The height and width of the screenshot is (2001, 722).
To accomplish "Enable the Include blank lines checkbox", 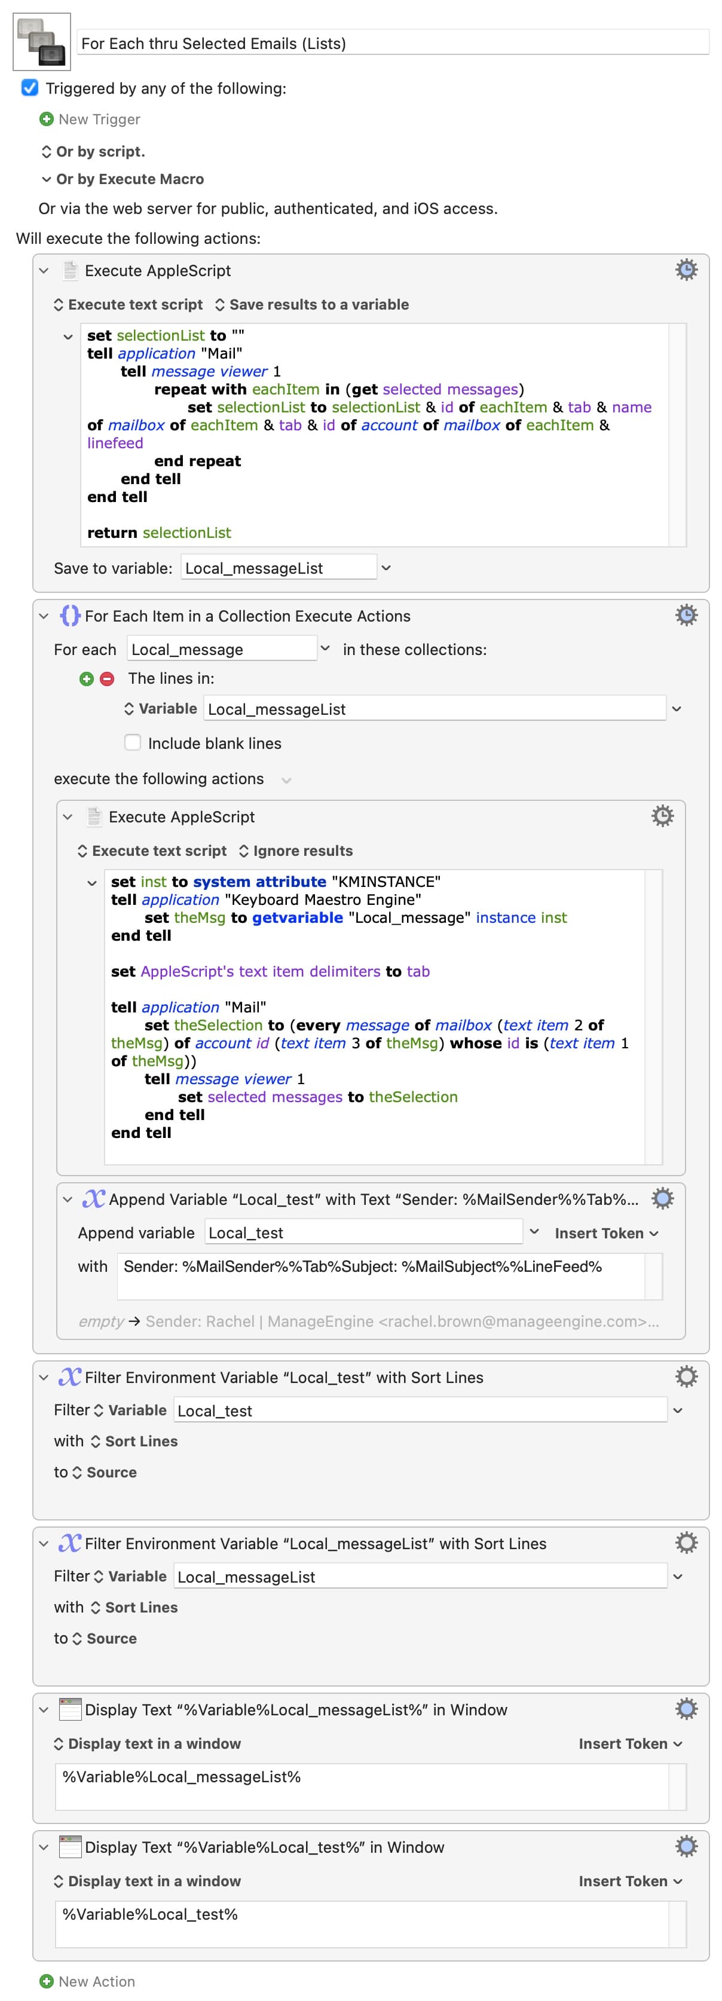I will tap(133, 743).
